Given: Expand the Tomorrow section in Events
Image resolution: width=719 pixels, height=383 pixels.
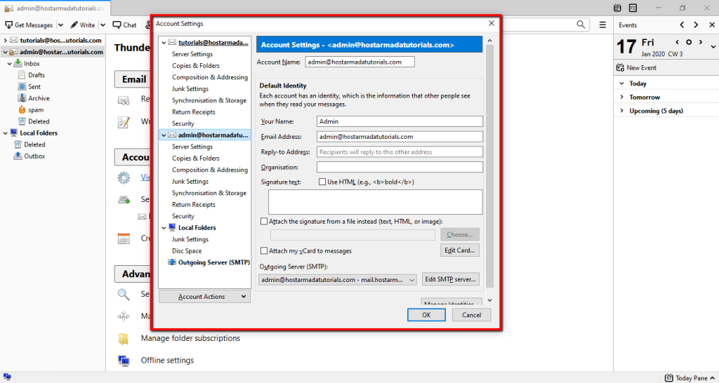Looking at the screenshot, I should pyautogui.click(x=622, y=97).
